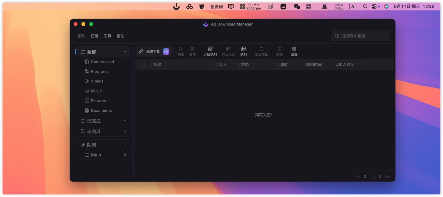Click the fan temperature monitor menu item
The width and height of the screenshot is (443, 197).
250,7
